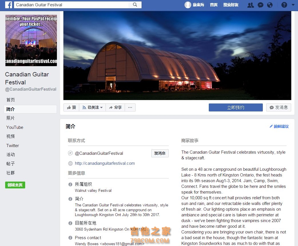The width and height of the screenshot is (298, 246).
Task: Expand the account menu arrow at top right
Action: click(293, 5)
